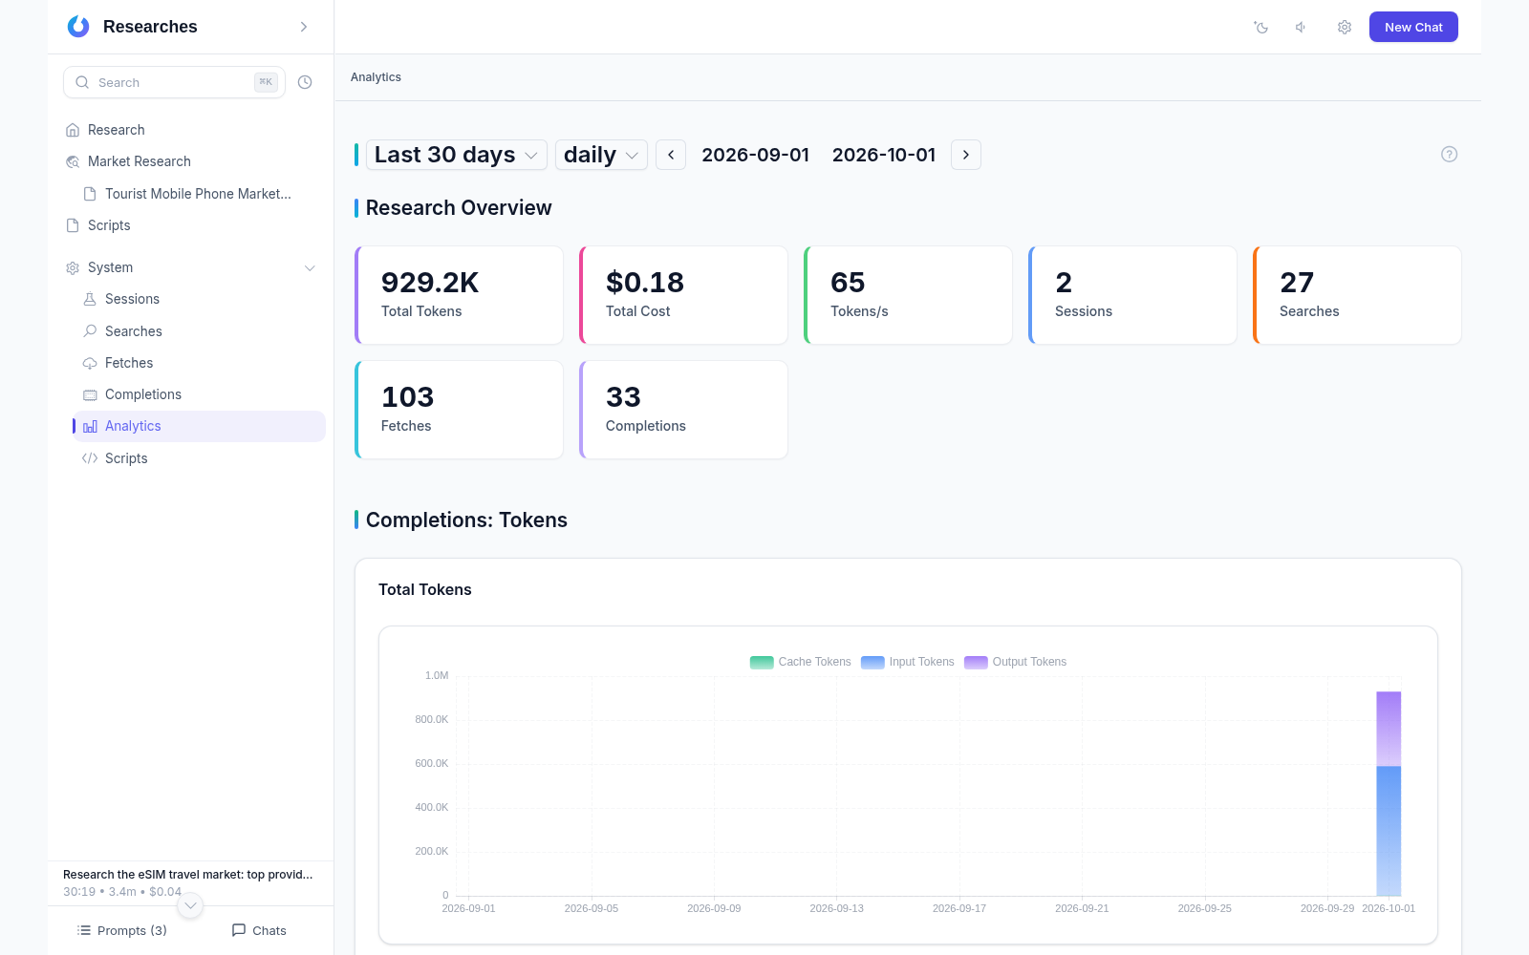
Task: Collapse sidebar with Researches chevron
Action: 304,27
